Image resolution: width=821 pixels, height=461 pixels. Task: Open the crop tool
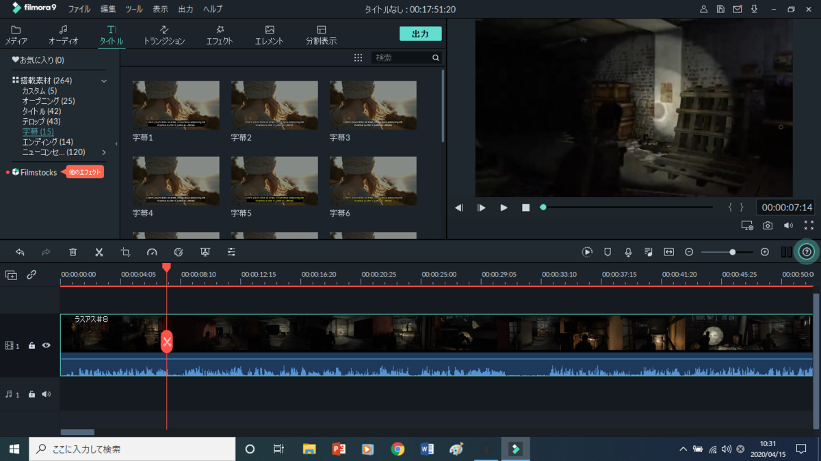point(125,252)
